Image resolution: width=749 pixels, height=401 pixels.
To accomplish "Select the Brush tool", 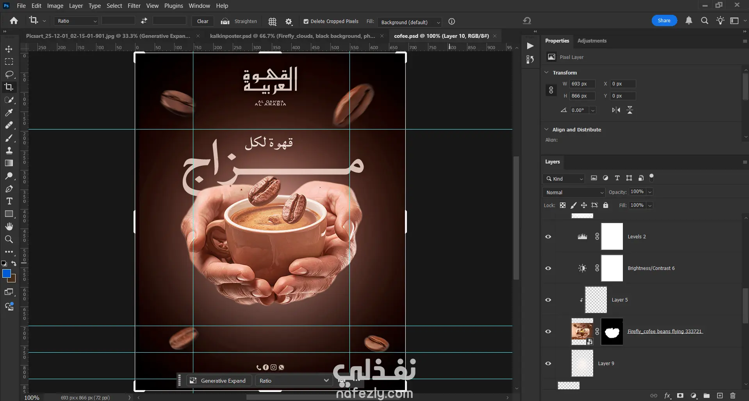I will [9, 138].
